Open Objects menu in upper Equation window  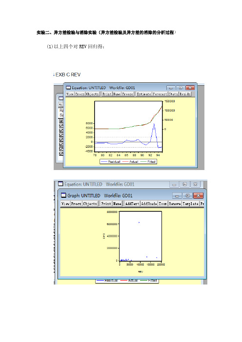(x=92, y=94)
